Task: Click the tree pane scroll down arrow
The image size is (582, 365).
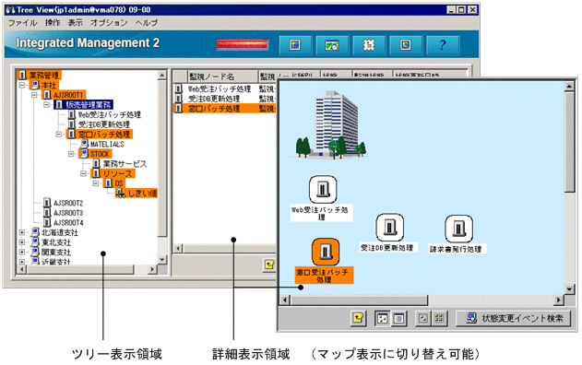Action: [162, 259]
